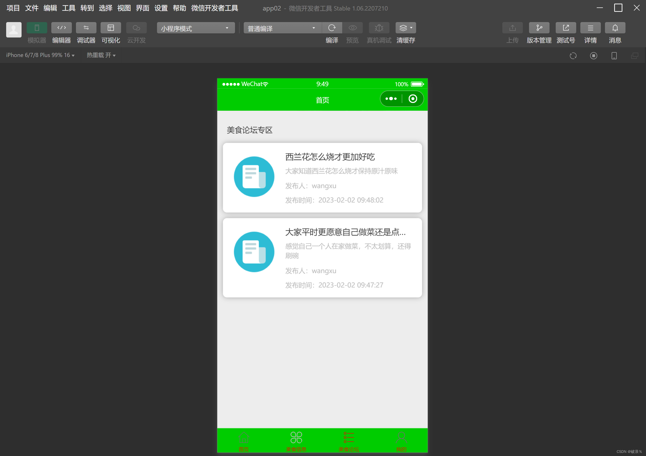
Task: Click the document thumbnail of the 做菜 post
Action: click(x=254, y=252)
